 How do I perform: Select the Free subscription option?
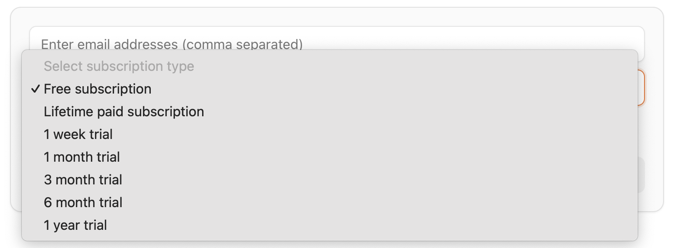pyautogui.click(x=98, y=89)
